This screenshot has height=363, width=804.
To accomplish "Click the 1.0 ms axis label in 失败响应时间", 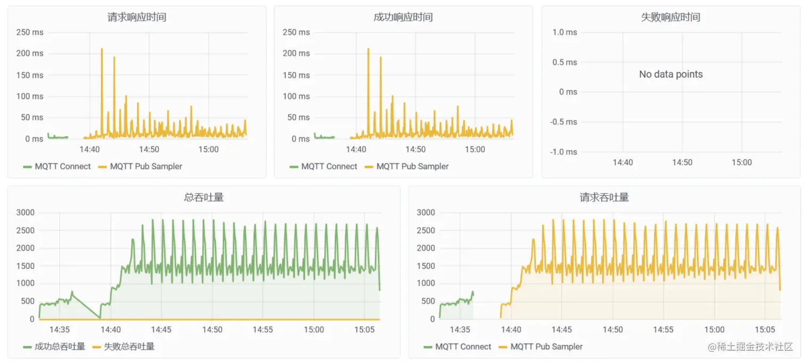I will click(565, 32).
